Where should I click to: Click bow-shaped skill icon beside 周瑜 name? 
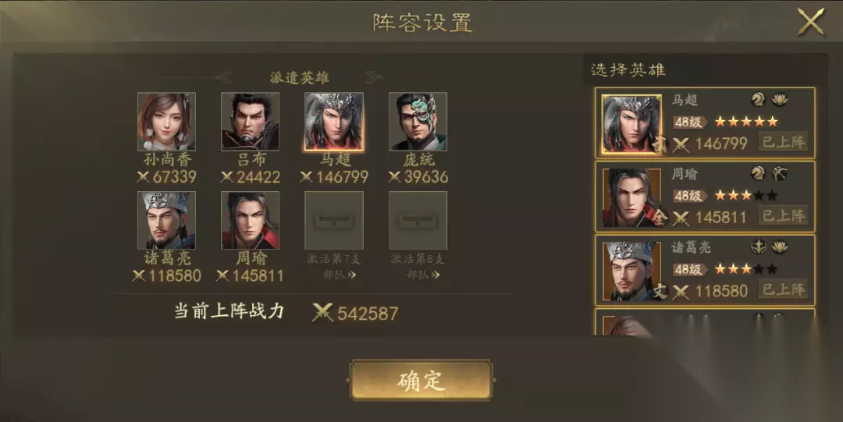click(780, 172)
